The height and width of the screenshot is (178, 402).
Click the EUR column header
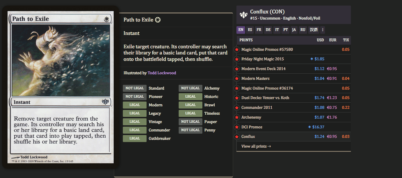pyautogui.click(x=333, y=40)
